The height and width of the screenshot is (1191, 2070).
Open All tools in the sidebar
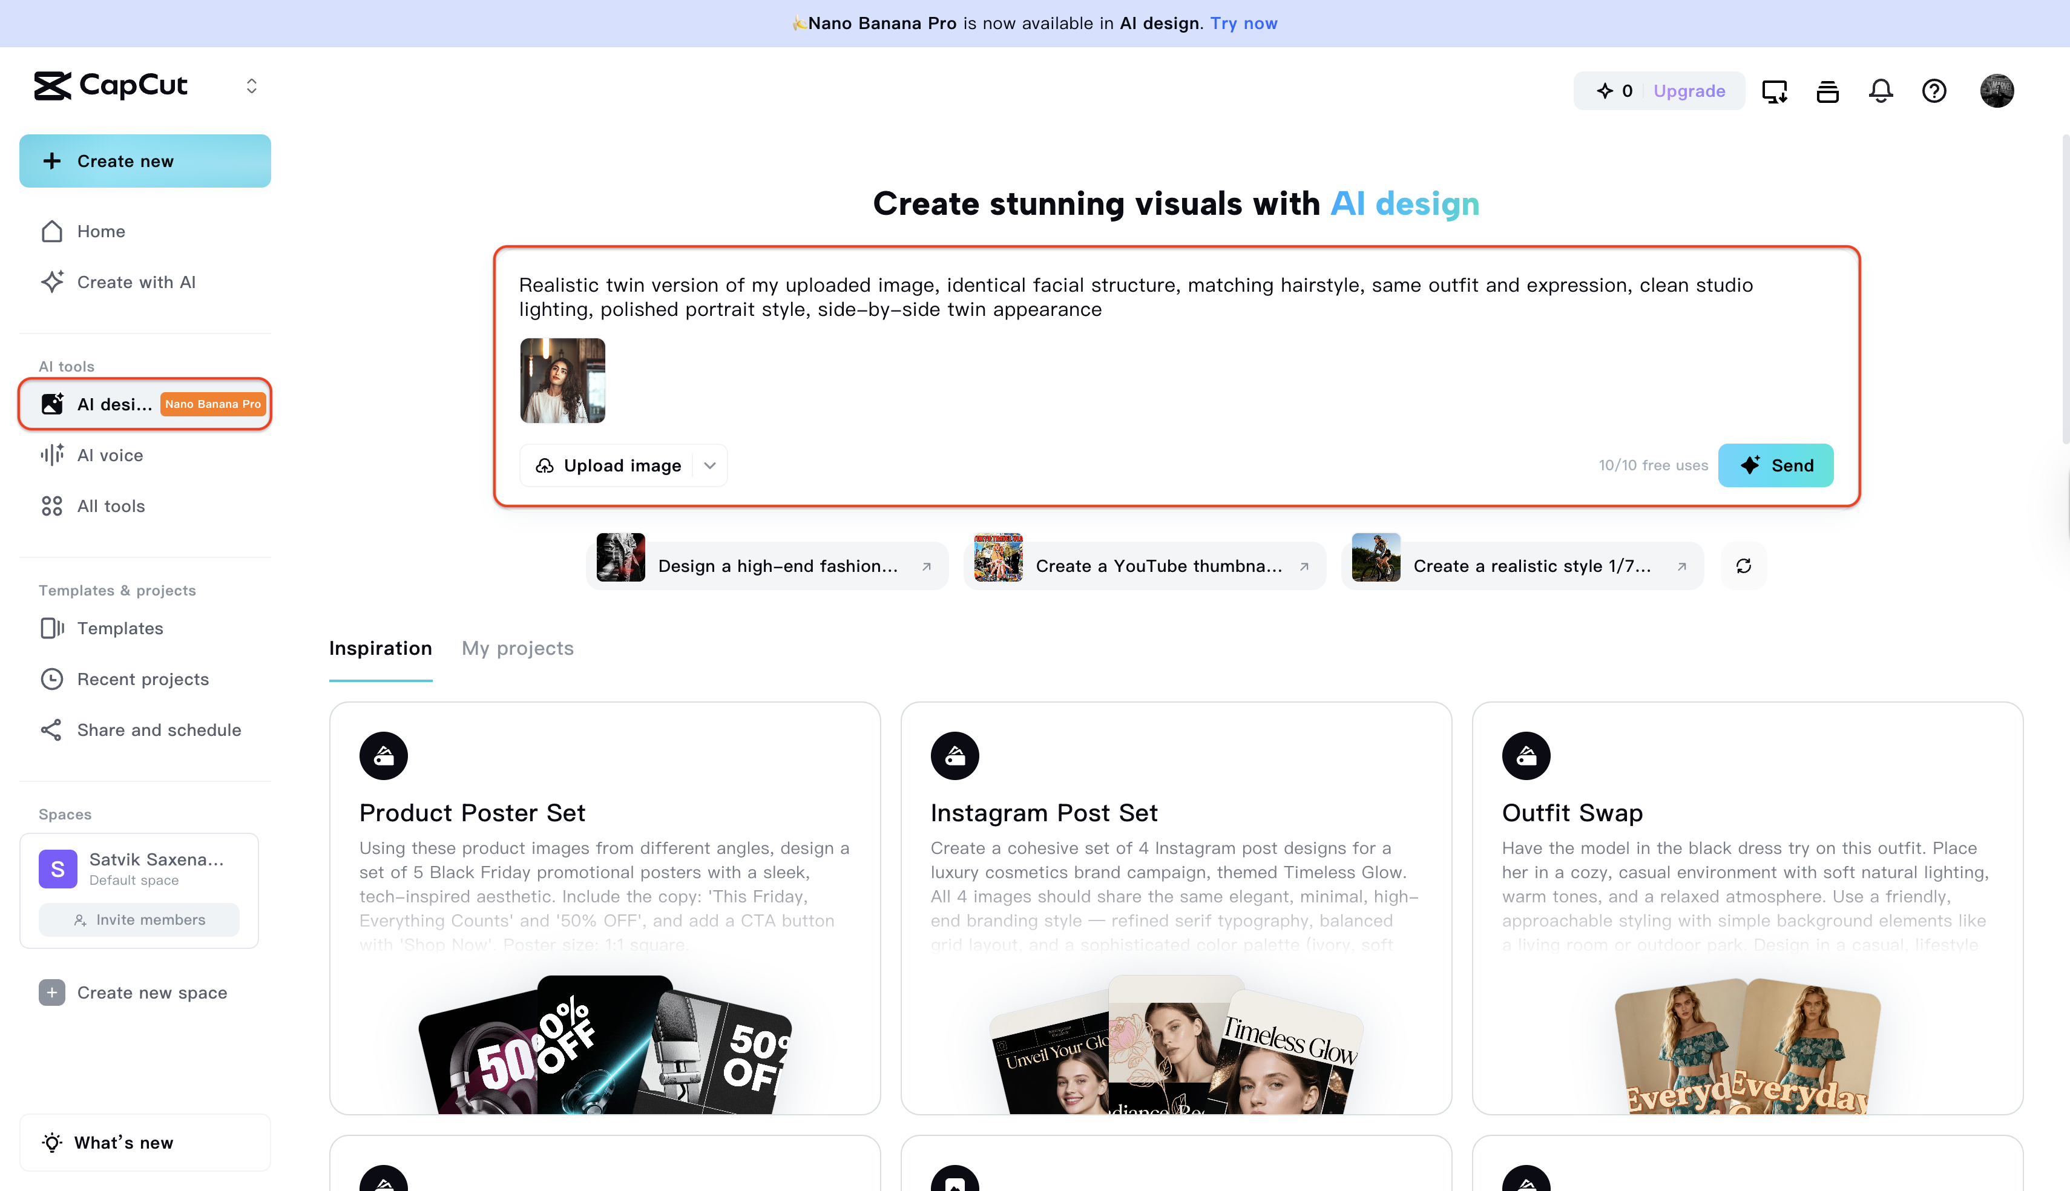tap(110, 505)
